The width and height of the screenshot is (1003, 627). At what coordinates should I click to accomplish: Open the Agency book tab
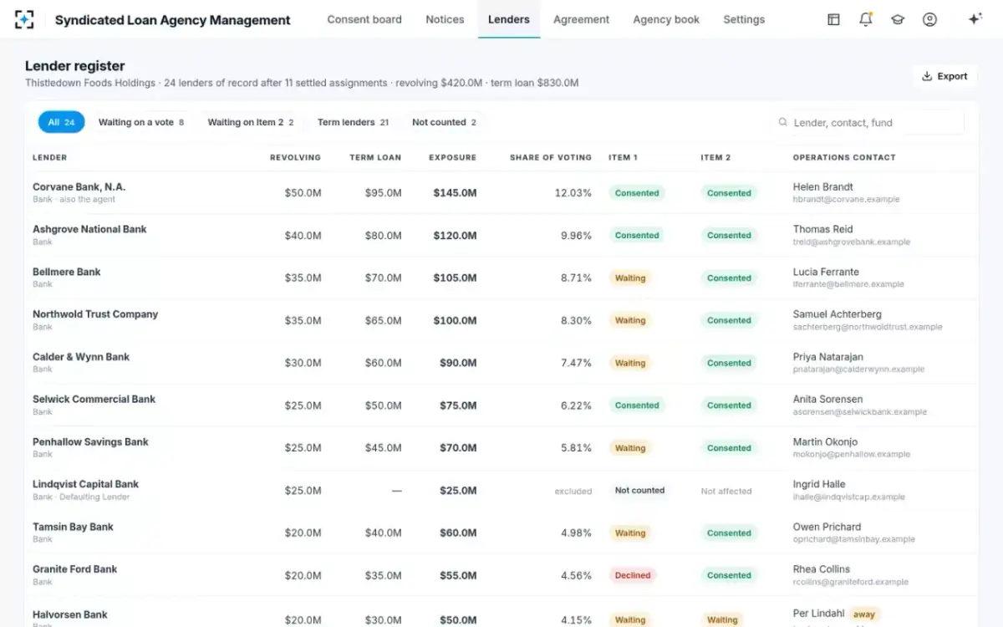(x=666, y=19)
